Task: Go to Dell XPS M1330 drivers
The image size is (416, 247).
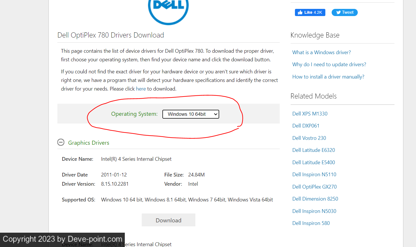Action: tap(310, 114)
